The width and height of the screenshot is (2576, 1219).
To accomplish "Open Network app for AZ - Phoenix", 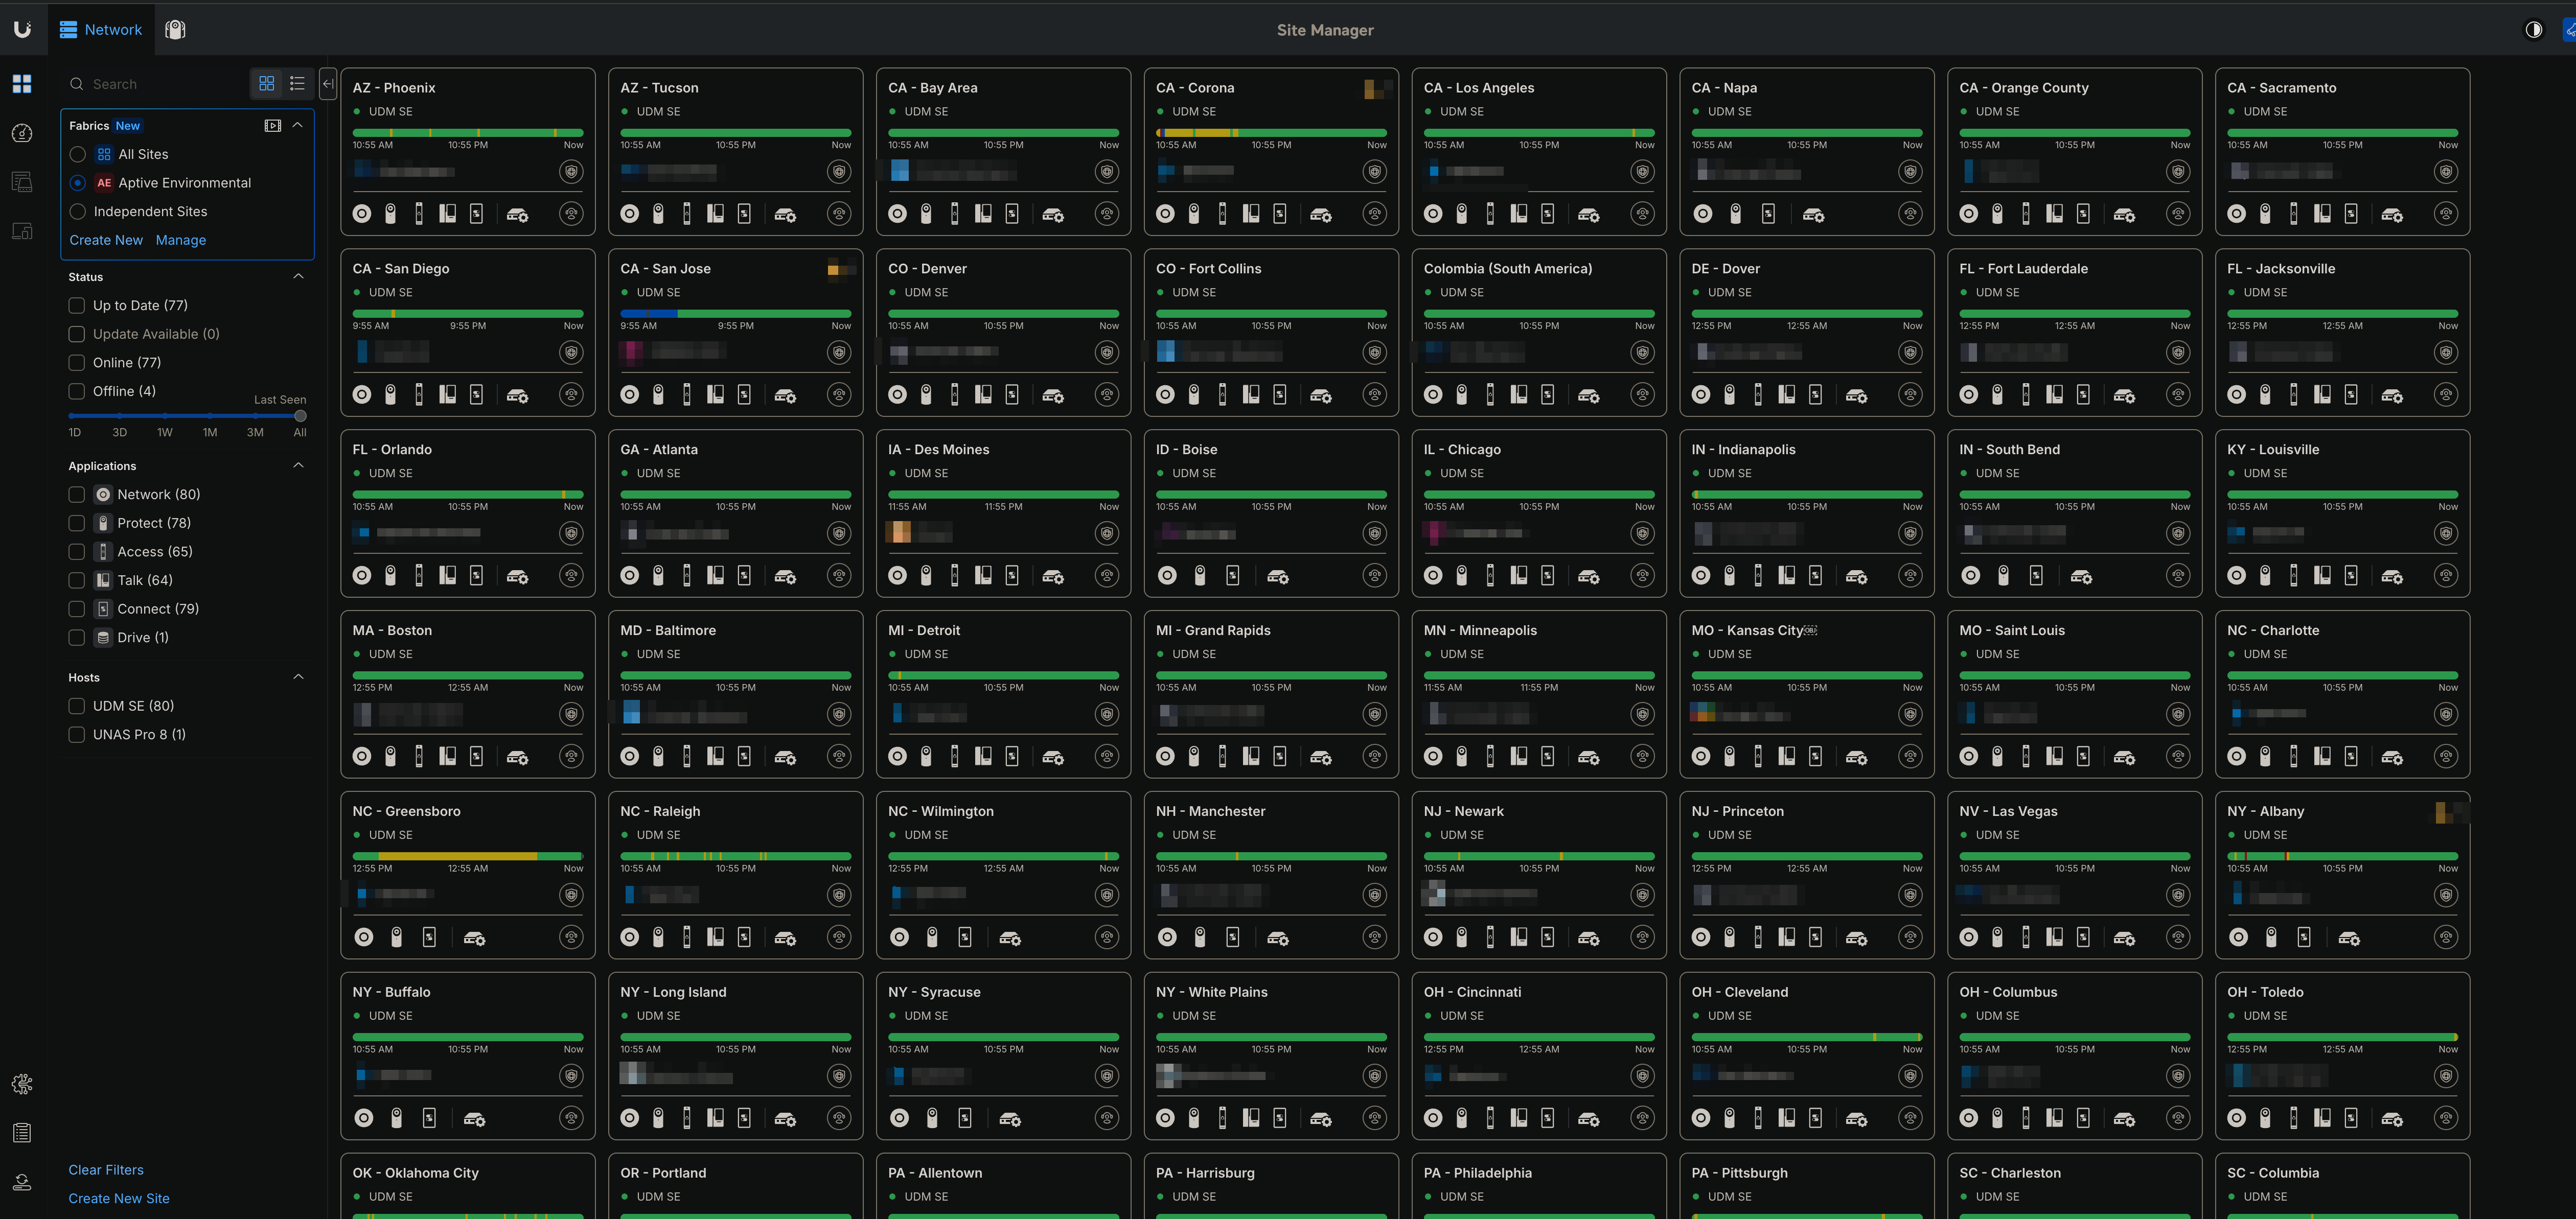I will pos(362,214).
